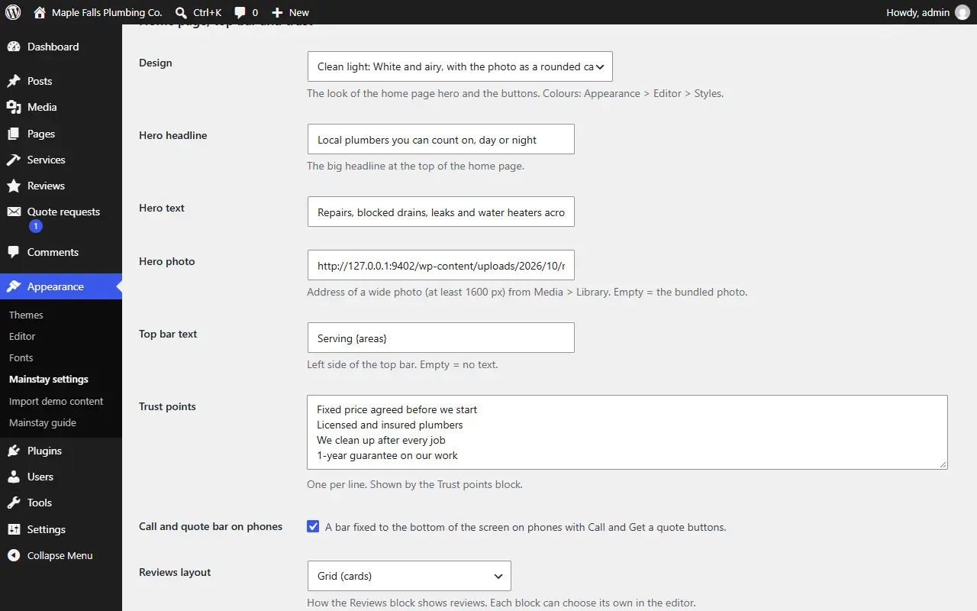
Task: Click the Trust points textarea resize handle
Action: point(942,464)
